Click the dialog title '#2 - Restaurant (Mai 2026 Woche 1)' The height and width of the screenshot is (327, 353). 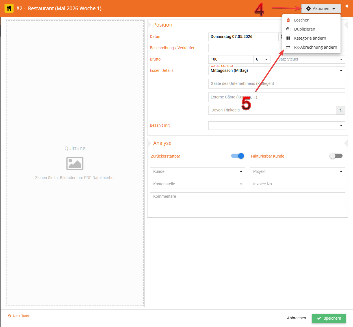[59, 8]
